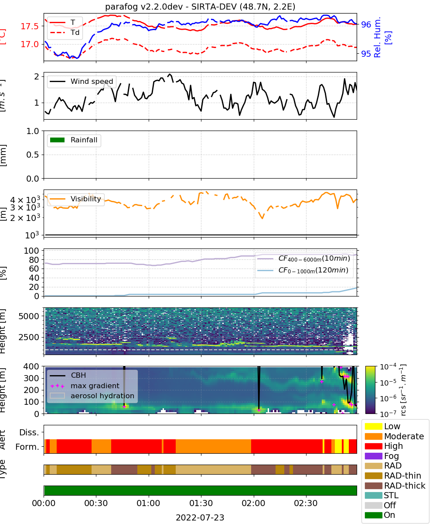Click the green On legend swatch
The width and height of the screenshot is (436, 524).
(x=373, y=515)
